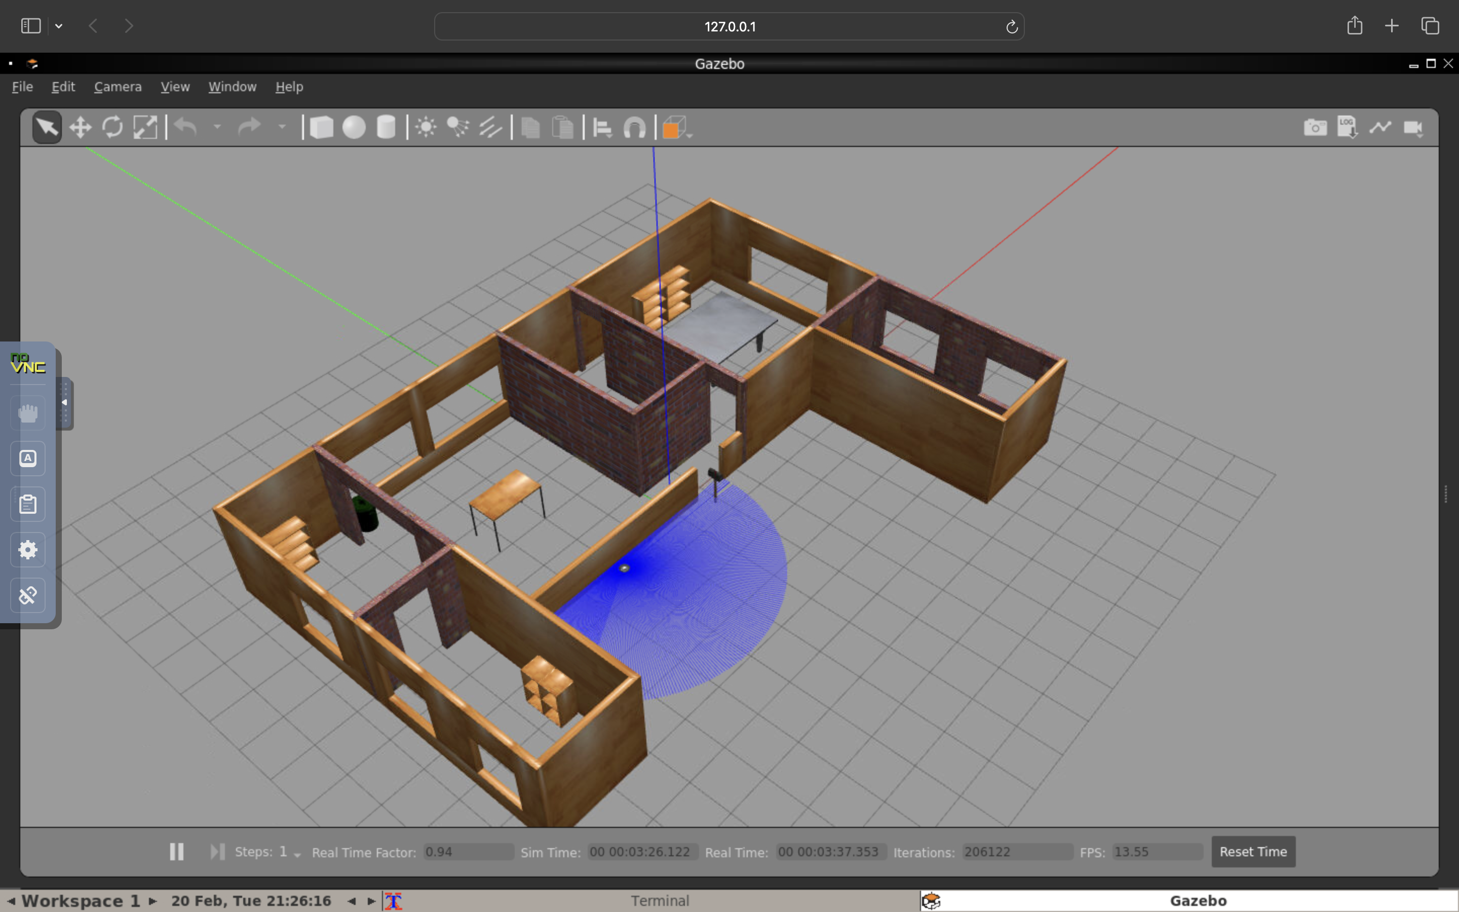Image resolution: width=1459 pixels, height=912 pixels.
Task: Expand the Steps count dropdown
Action: (297, 854)
